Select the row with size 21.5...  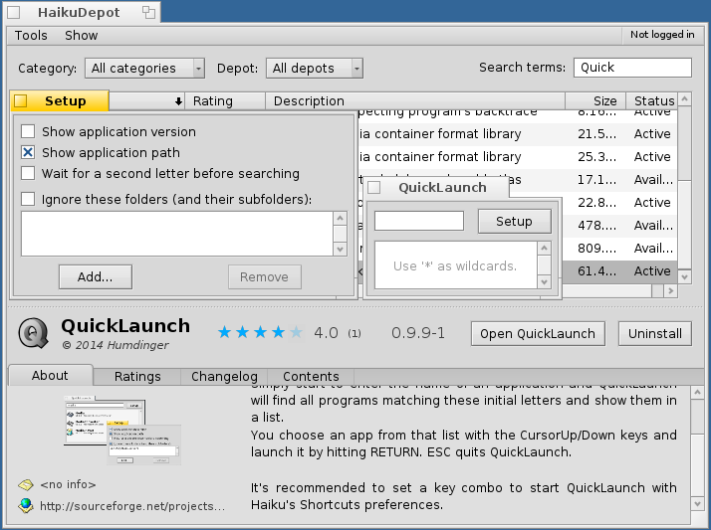tap(518, 134)
